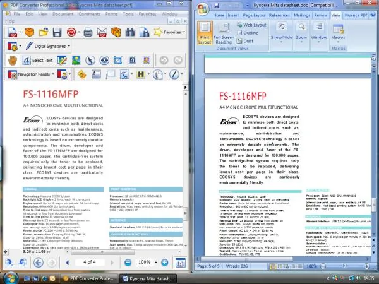Viewport: 379px width, 284px height.
Task: Open the Page Layout tab in Word
Action: coord(254,15)
